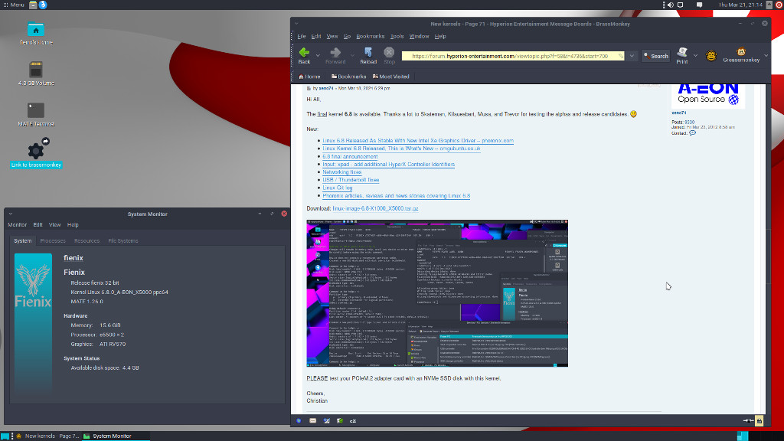Download linux-image-6.8-X1000_X5000.tar.gz link
Image resolution: width=784 pixels, height=441 pixels.
[375, 208]
